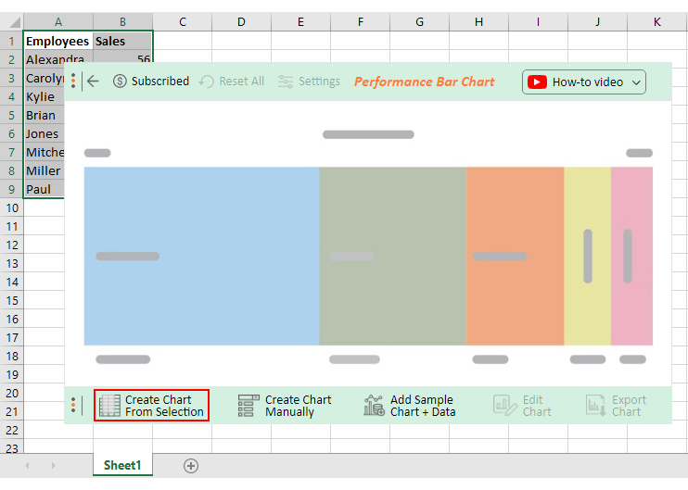
Task: Click the Export Chart icon
Action: (x=595, y=406)
